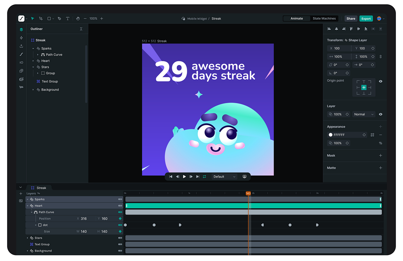Activate the Hand pan tool
Image resolution: width=403 pixels, height=261 pixels.
click(78, 19)
